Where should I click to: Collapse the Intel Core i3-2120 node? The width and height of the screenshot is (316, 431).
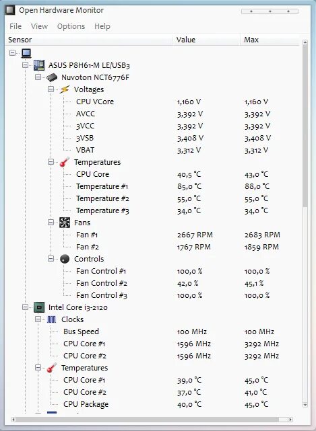click(25, 307)
